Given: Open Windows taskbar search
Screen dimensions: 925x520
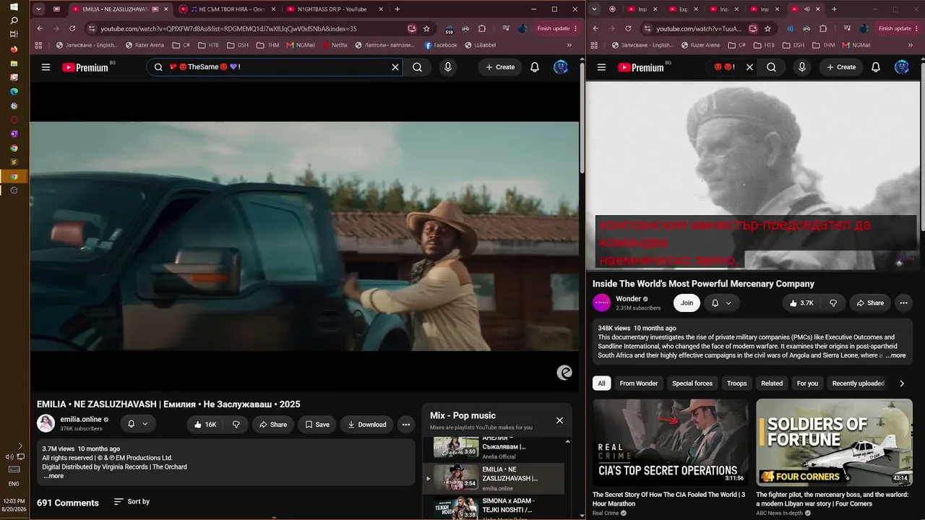Looking at the screenshot, I should pyautogui.click(x=14, y=20).
